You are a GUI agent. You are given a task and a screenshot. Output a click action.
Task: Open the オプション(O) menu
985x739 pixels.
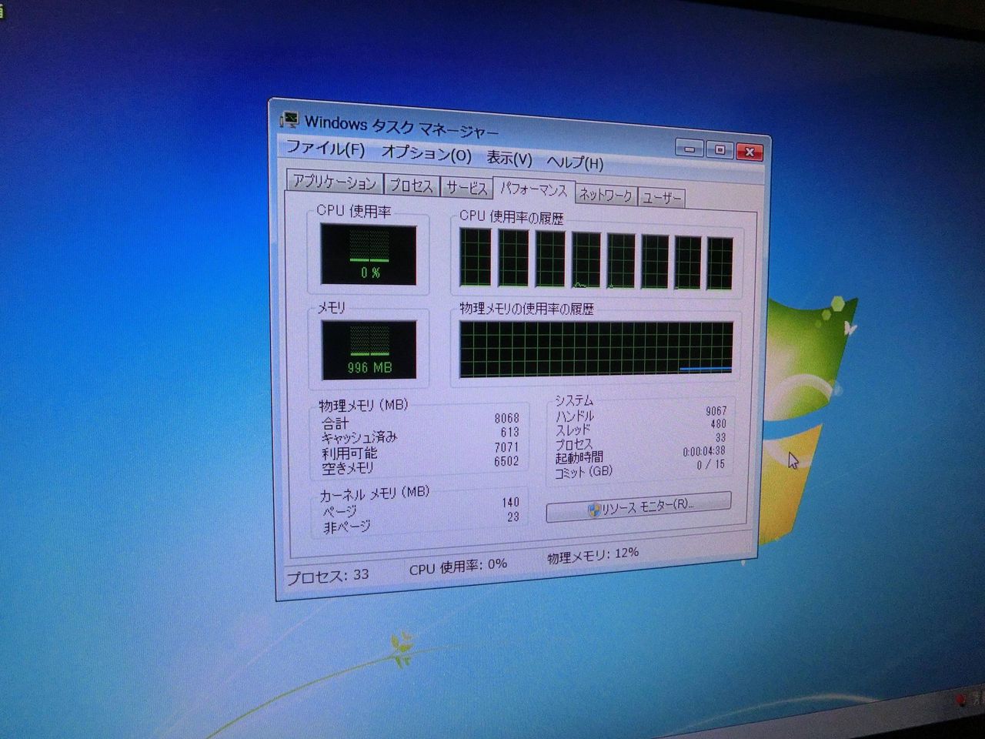[426, 153]
